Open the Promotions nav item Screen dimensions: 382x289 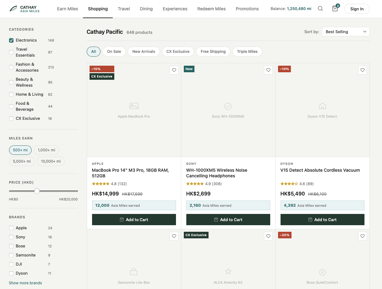(x=247, y=9)
